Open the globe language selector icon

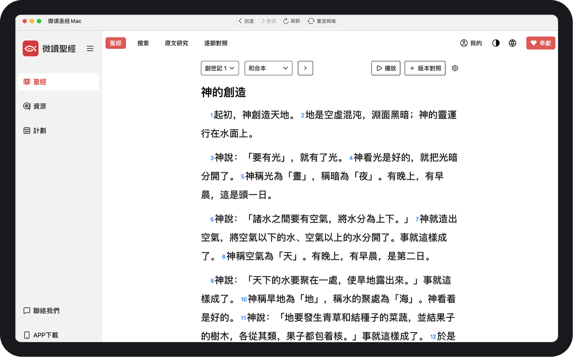click(x=512, y=43)
